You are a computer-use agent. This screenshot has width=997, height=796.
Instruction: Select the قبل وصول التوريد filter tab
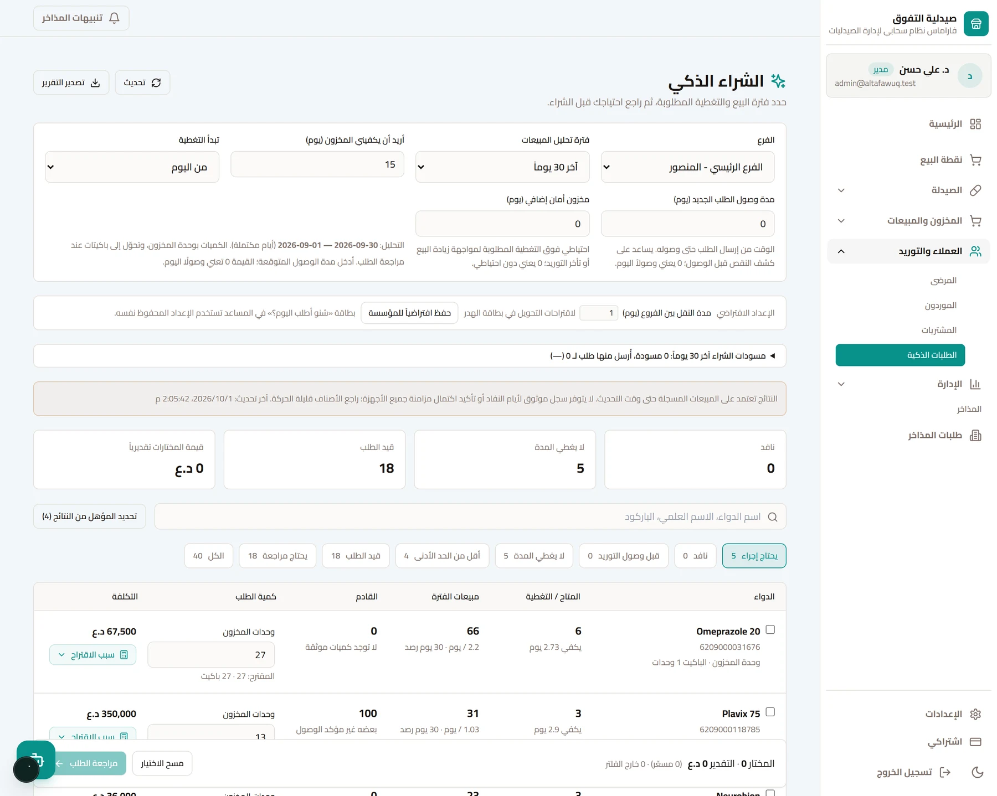624,556
